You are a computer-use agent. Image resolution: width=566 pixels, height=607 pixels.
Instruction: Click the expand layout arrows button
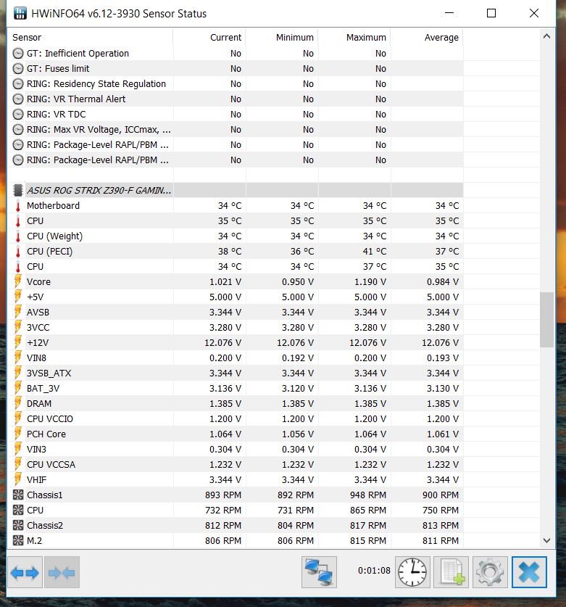25,572
